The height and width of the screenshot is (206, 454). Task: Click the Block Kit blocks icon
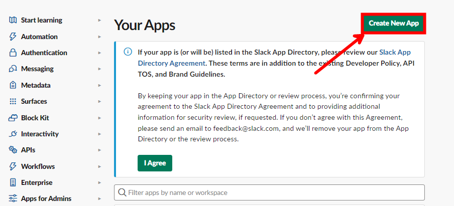13,118
